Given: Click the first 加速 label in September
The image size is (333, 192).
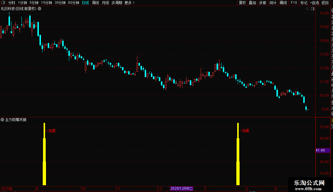Looking at the screenshot, I should [52, 131].
